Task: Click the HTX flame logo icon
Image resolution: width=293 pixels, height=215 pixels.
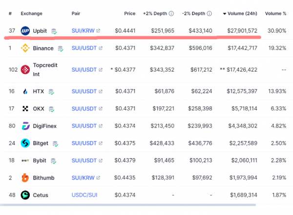Action: [26, 91]
